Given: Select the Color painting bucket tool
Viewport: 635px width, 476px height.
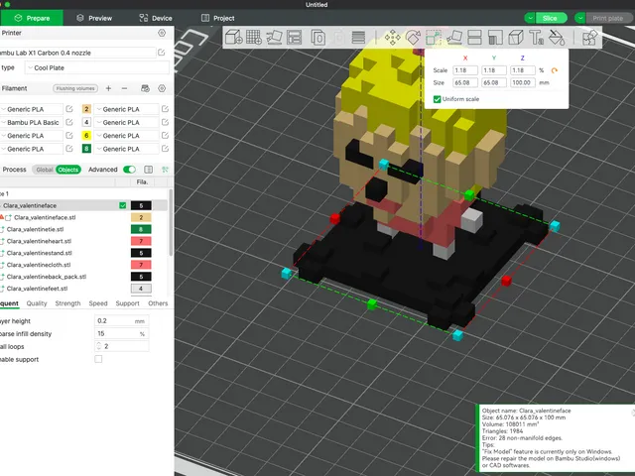Looking at the screenshot, I should [x=557, y=38].
